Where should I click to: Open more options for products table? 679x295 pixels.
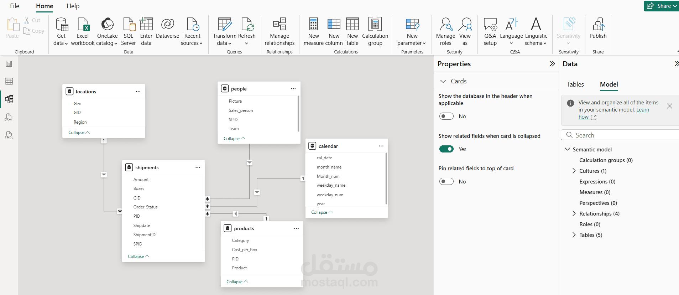click(x=296, y=228)
